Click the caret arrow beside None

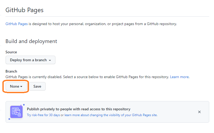pyautogui.click(x=21, y=87)
